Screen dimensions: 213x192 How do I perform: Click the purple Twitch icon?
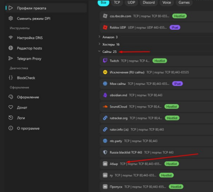pos(105,60)
